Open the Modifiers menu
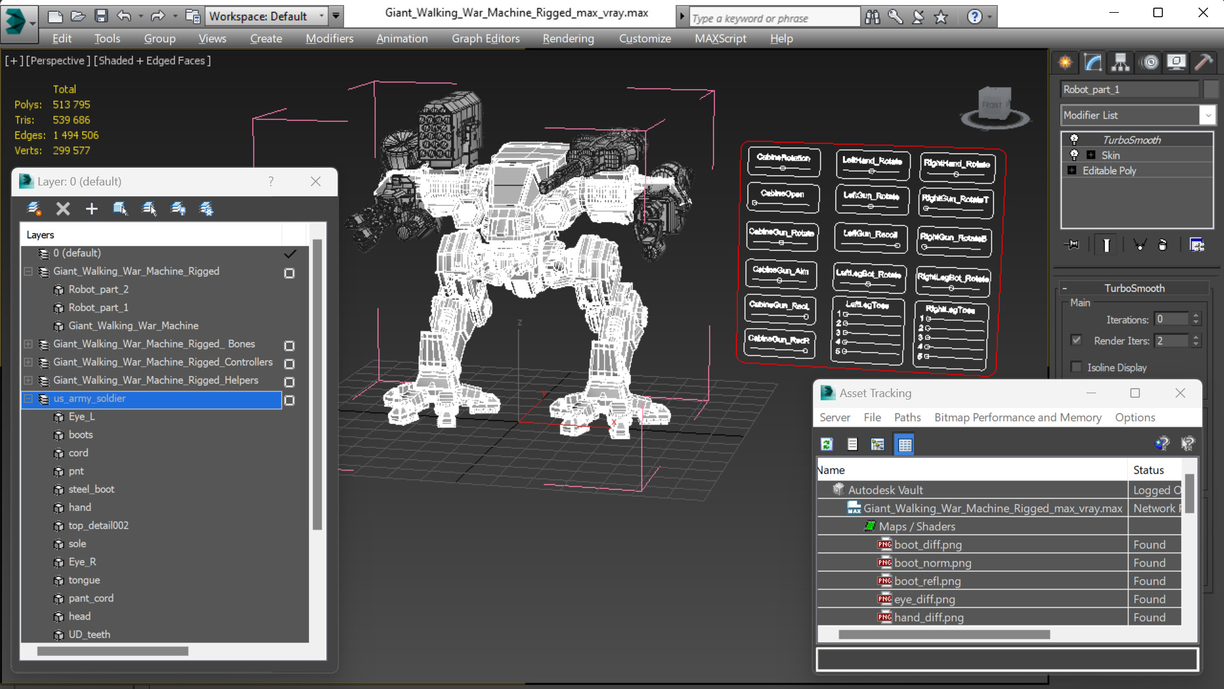Screen dimensions: 1224x689 (329, 38)
